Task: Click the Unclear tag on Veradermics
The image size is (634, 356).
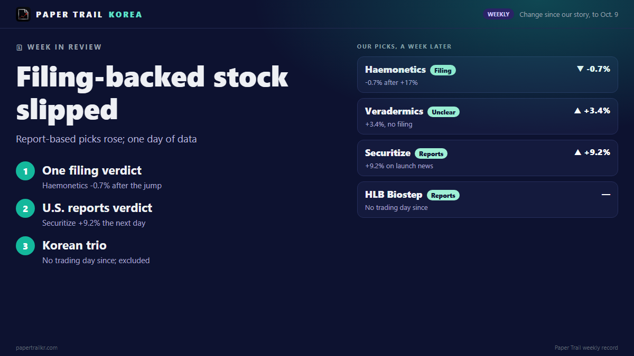Action: tap(443, 112)
